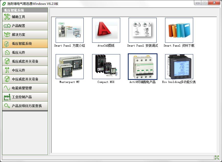Open the AtuoCAD图纸 icon

coord(106,30)
